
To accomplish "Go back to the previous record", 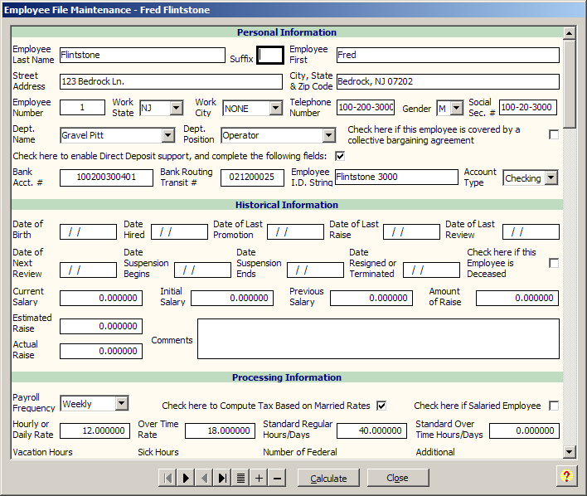I will 204,478.
